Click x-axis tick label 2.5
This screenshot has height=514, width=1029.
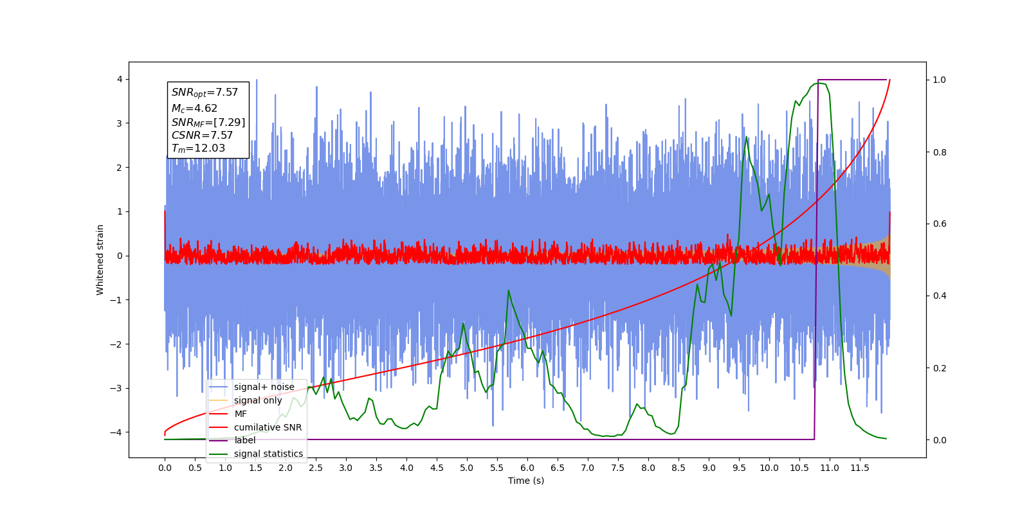coord(316,468)
